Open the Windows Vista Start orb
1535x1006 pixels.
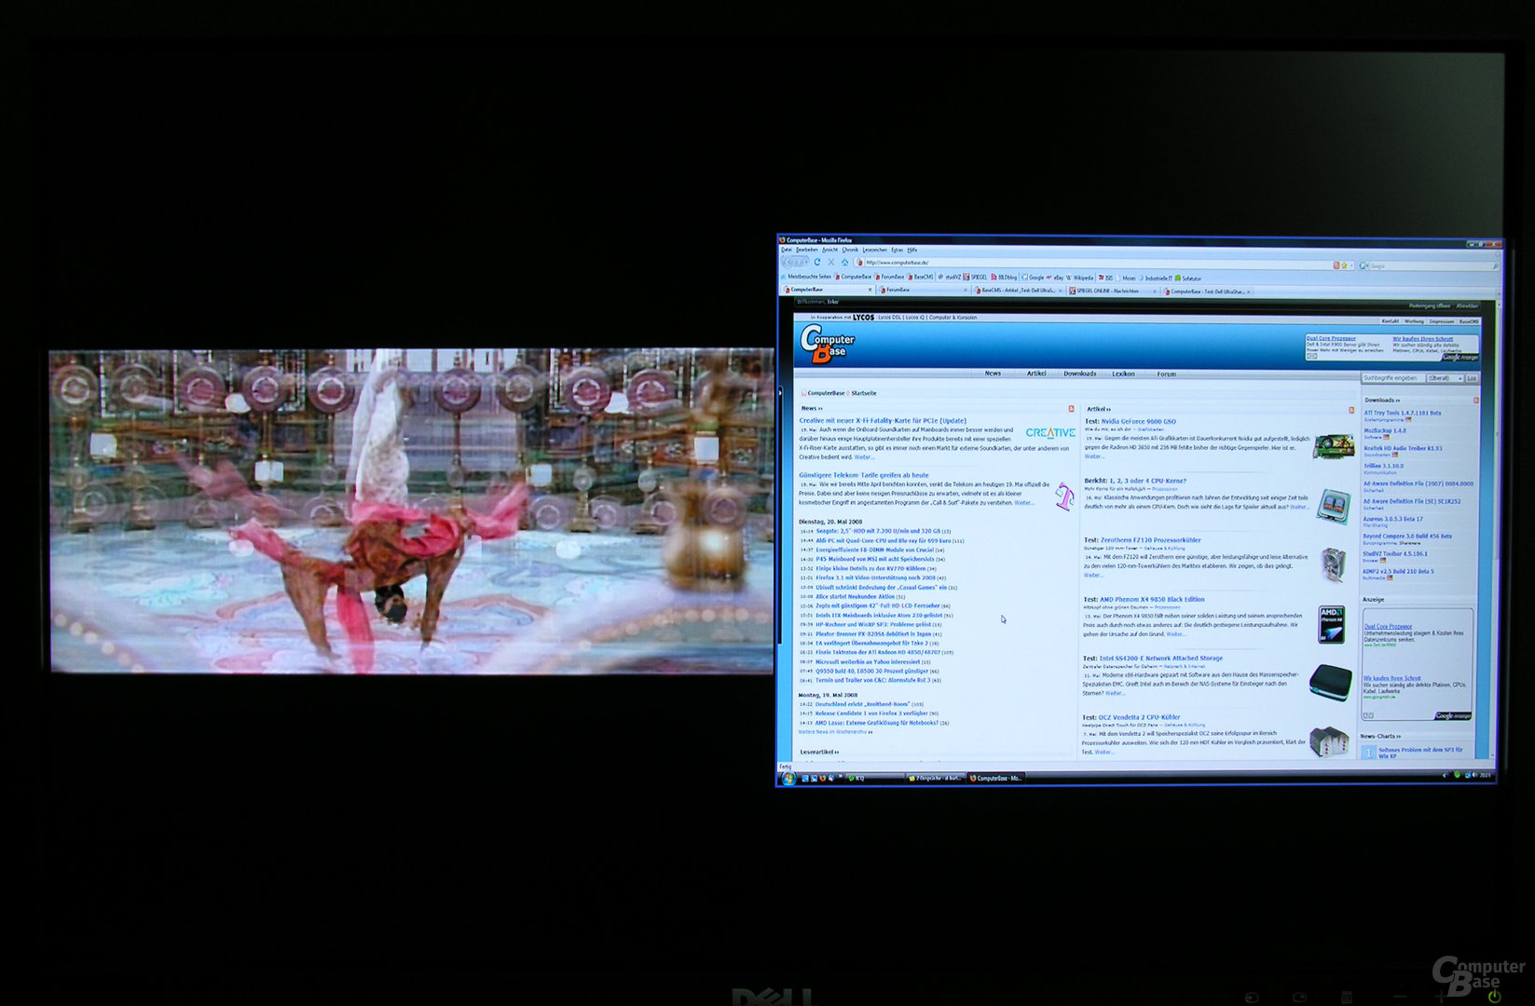(788, 778)
